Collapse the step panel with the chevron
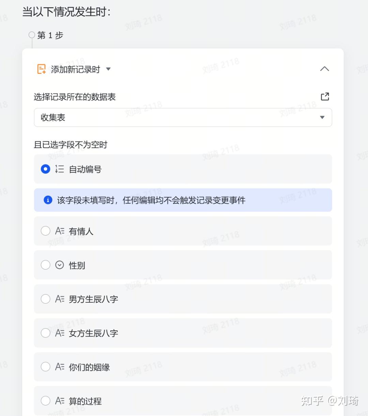 (x=324, y=69)
